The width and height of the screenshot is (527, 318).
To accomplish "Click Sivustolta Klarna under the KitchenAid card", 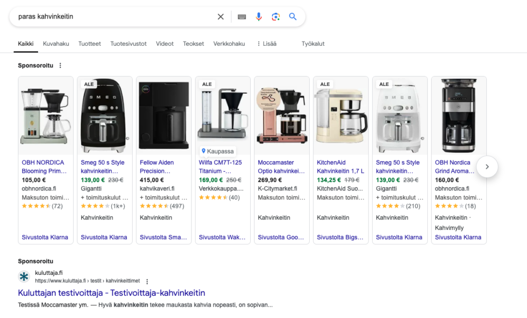I will click(x=341, y=237).
